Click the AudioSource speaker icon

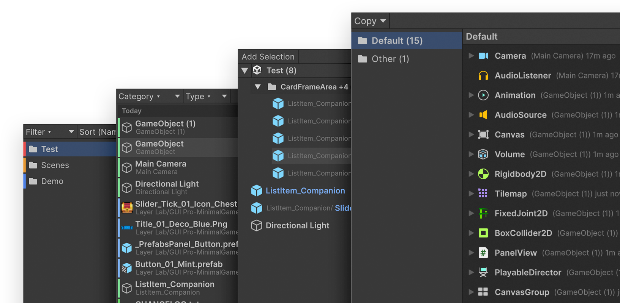click(x=483, y=115)
